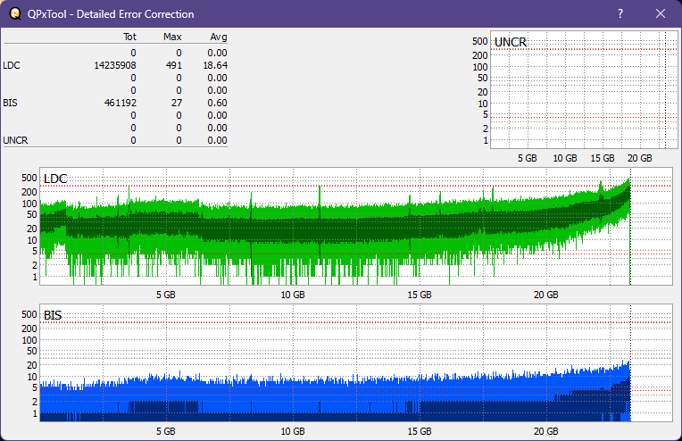The height and width of the screenshot is (441, 682).
Task: Select the UNCR row label in statistics table
Action: 15,140
